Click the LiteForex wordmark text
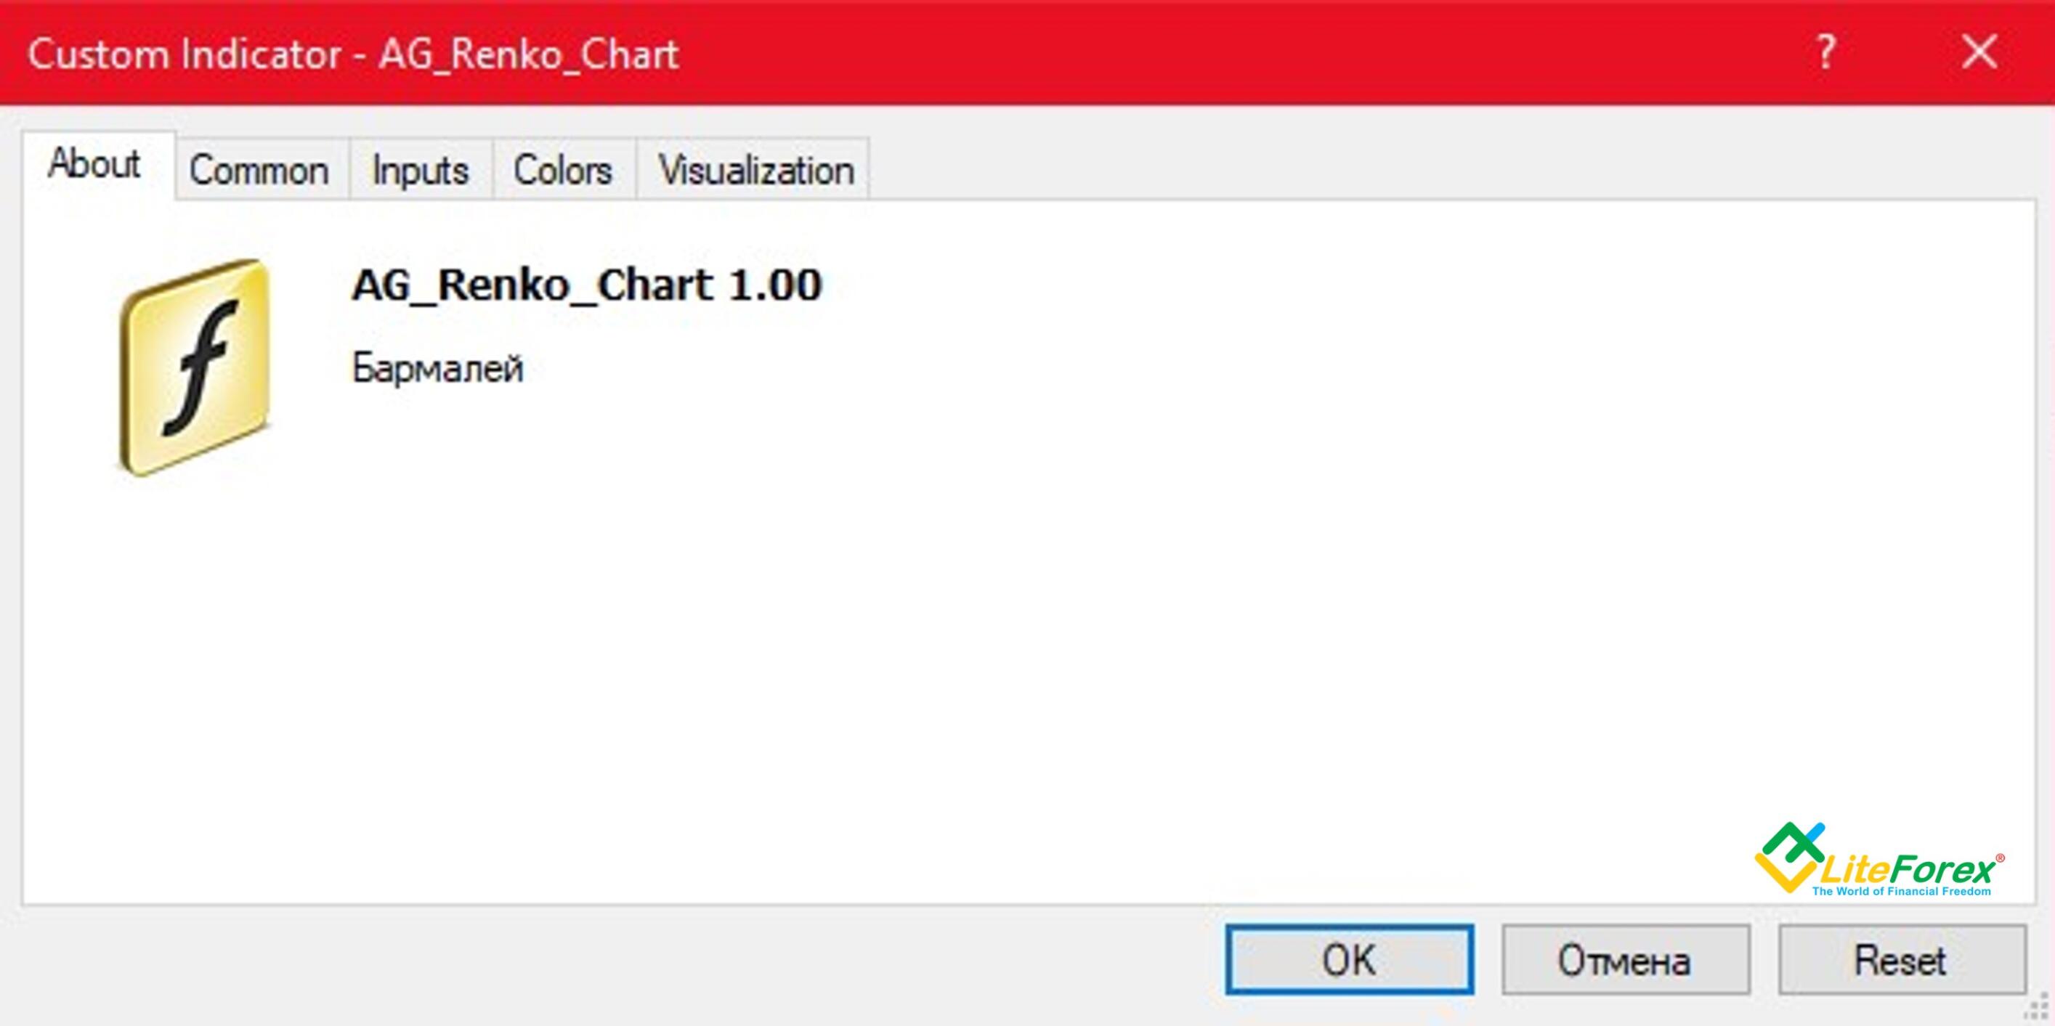This screenshot has height=1026, width=2055. coord(1907,869)
